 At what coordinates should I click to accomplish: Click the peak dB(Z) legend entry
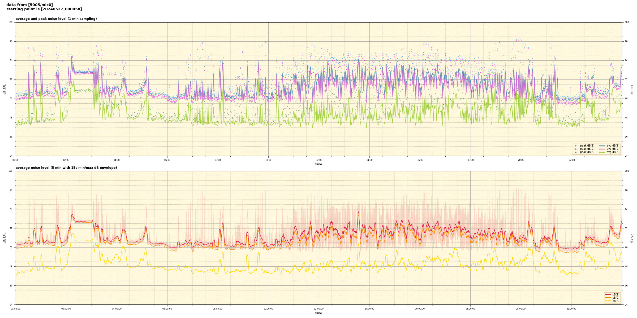pyautogui.click(x=587, y=146)
